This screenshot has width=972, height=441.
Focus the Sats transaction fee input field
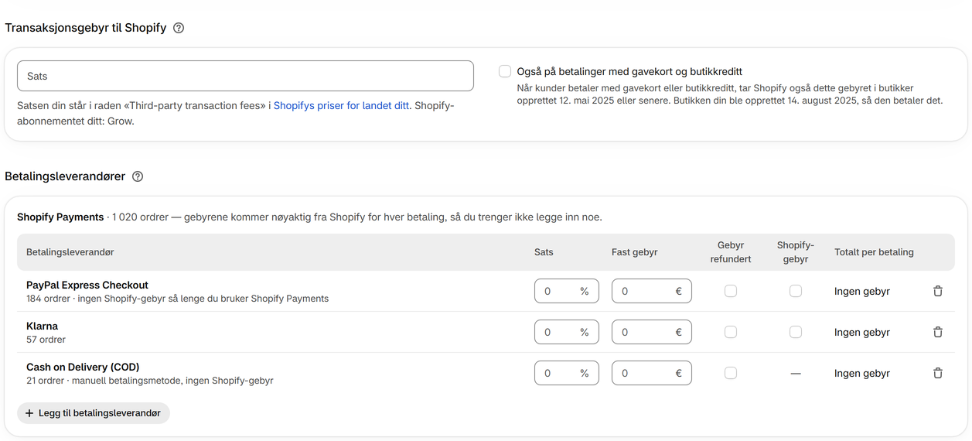click(x=245, y=76)
